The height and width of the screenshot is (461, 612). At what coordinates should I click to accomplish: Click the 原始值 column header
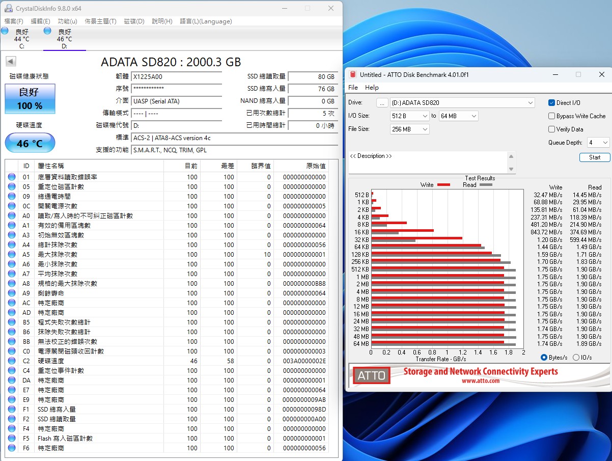(301, 166)
